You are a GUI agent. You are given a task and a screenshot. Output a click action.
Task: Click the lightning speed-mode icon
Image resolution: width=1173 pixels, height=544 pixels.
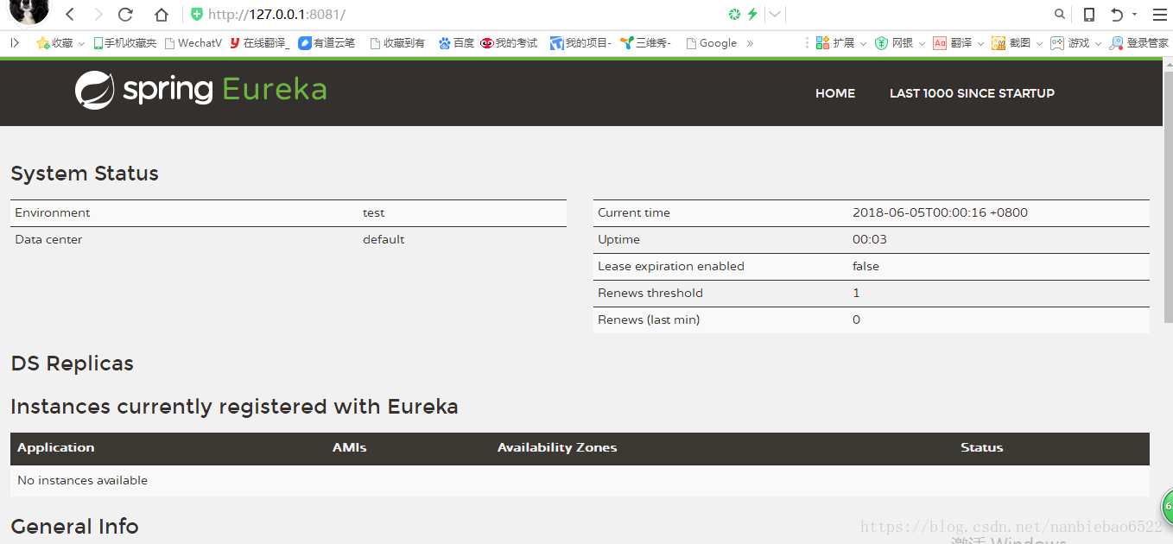(752, 15)
